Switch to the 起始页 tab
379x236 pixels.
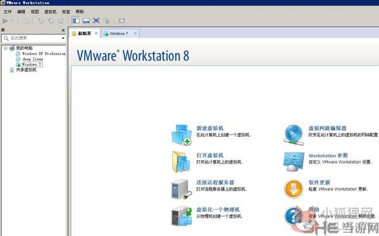coord(84,33)
